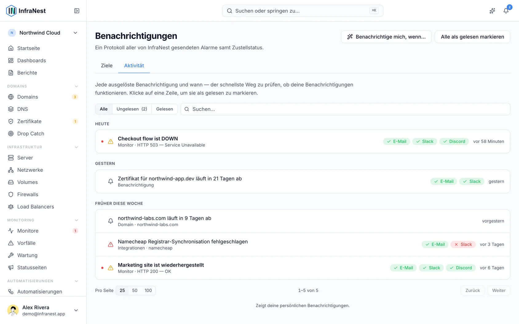Click Alle als gelesen markieren
Screen dimensions: 519x324
(472, 37)
